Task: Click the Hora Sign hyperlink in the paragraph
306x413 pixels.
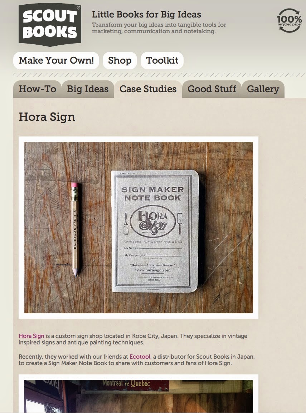Action: (31, 336)
